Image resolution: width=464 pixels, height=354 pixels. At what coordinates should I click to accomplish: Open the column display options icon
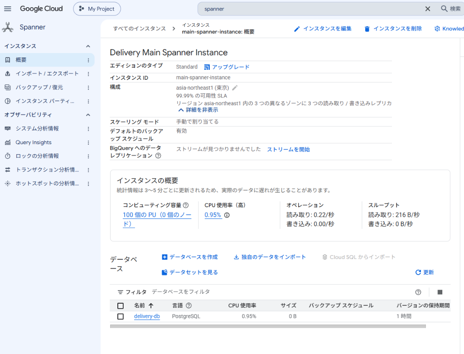(x=440, y=292)
